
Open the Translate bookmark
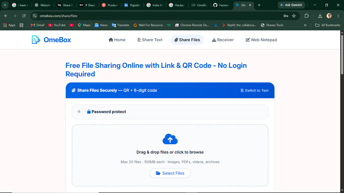(x=120, y=25)
